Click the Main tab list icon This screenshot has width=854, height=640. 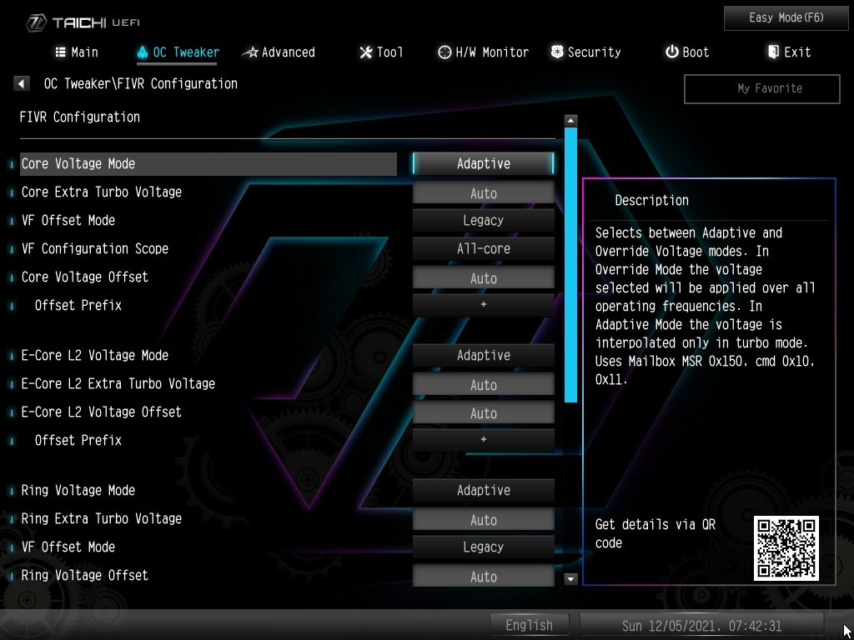click(x=61, y=52)
